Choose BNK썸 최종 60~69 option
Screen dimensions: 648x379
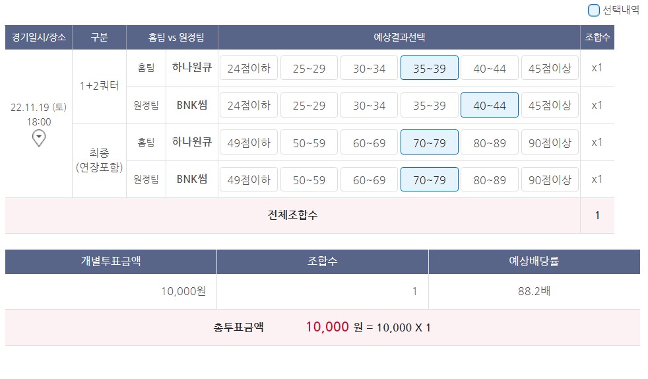tap(369, 180)
